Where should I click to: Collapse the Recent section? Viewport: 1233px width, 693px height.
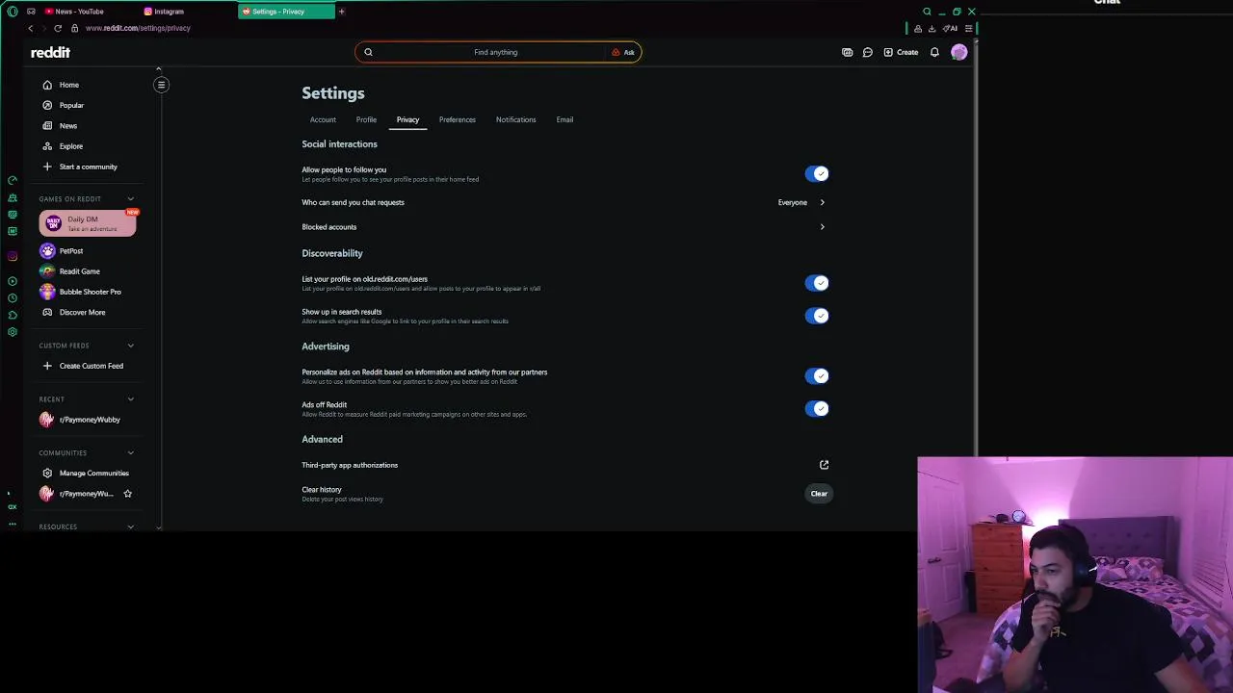(130, 399)
